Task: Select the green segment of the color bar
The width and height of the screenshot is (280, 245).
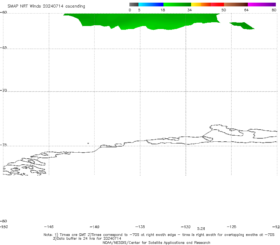Action: 177,5
